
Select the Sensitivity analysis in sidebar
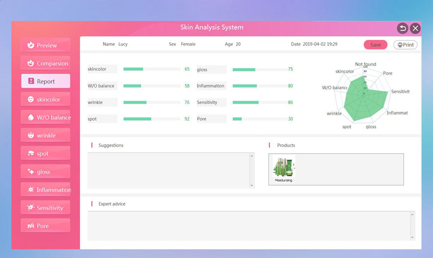tap(45, 208)
